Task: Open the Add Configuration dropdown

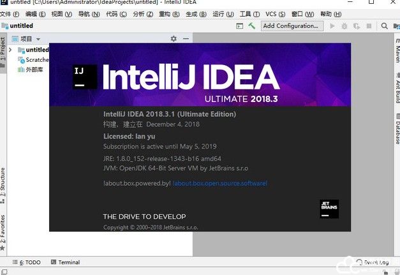Action: click(292, 26)
